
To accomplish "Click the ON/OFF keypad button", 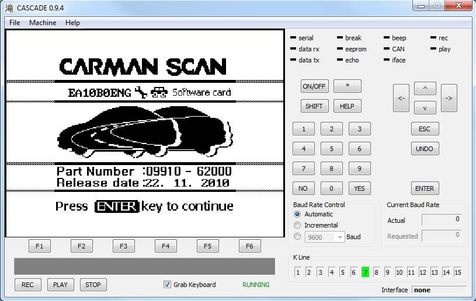I will 314,86.
